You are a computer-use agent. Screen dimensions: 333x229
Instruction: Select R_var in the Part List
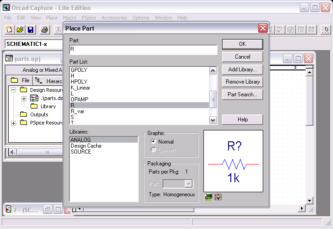(139, 111)
